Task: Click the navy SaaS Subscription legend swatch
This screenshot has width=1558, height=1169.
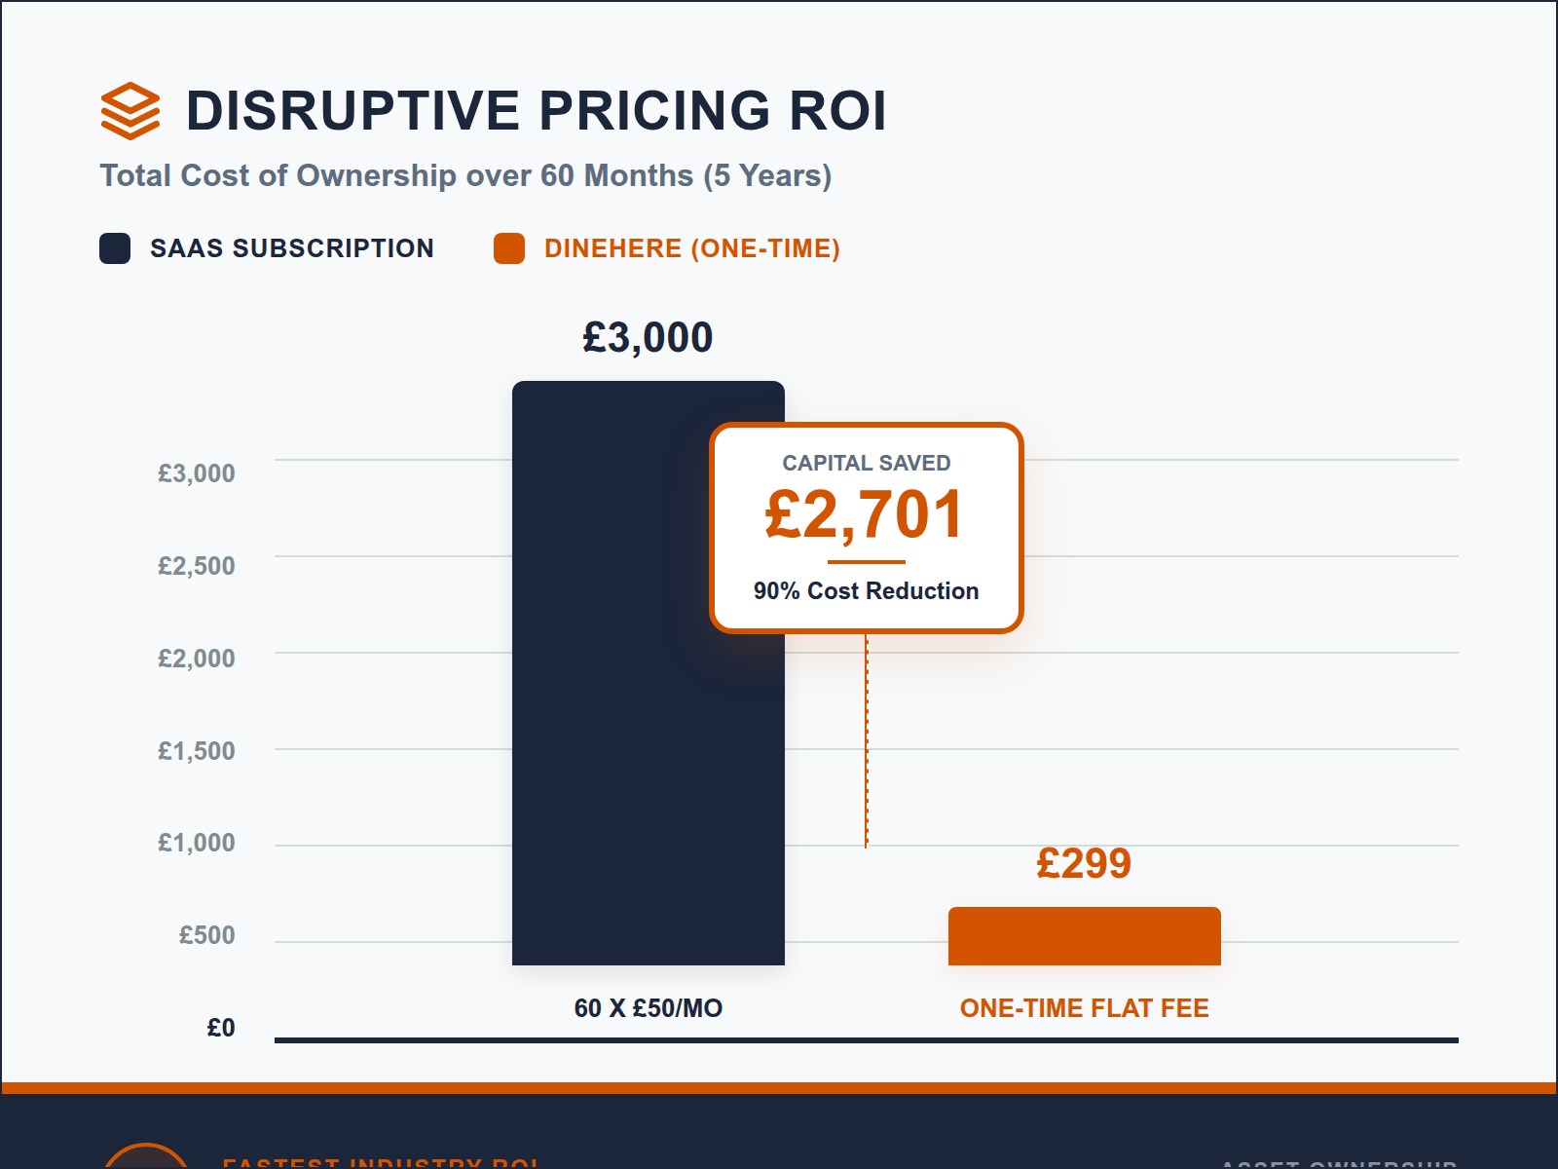Action: pyautogui.click(x=115, y=248)
